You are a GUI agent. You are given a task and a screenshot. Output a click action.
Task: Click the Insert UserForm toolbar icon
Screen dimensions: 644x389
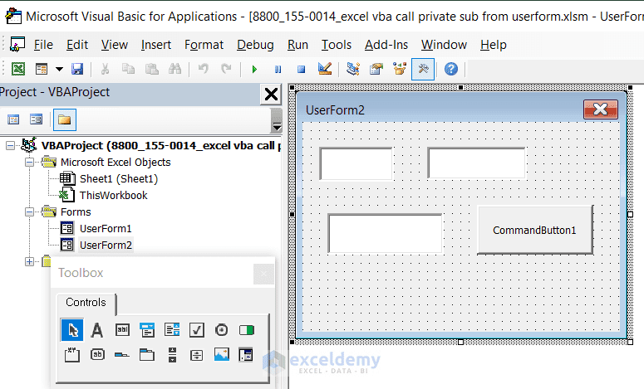click(42, 69)
